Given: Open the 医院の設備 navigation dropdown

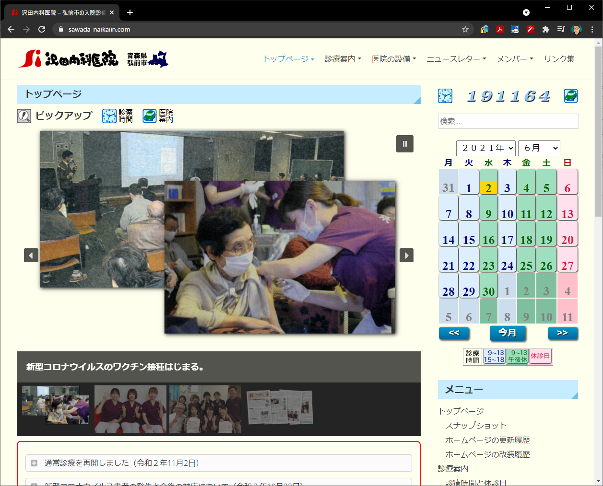Looking at the screenshot, I should (x=394, y=59).
